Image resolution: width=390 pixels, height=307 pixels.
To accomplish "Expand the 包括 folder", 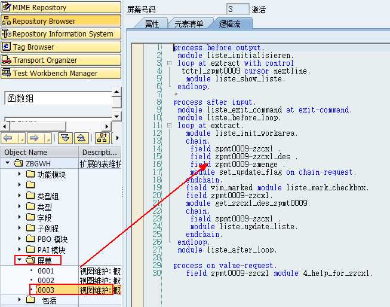I will coord(20,300).
